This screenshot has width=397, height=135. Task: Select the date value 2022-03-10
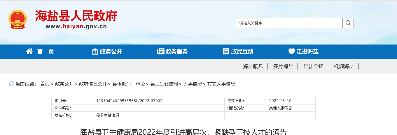[x=280, y=101]
